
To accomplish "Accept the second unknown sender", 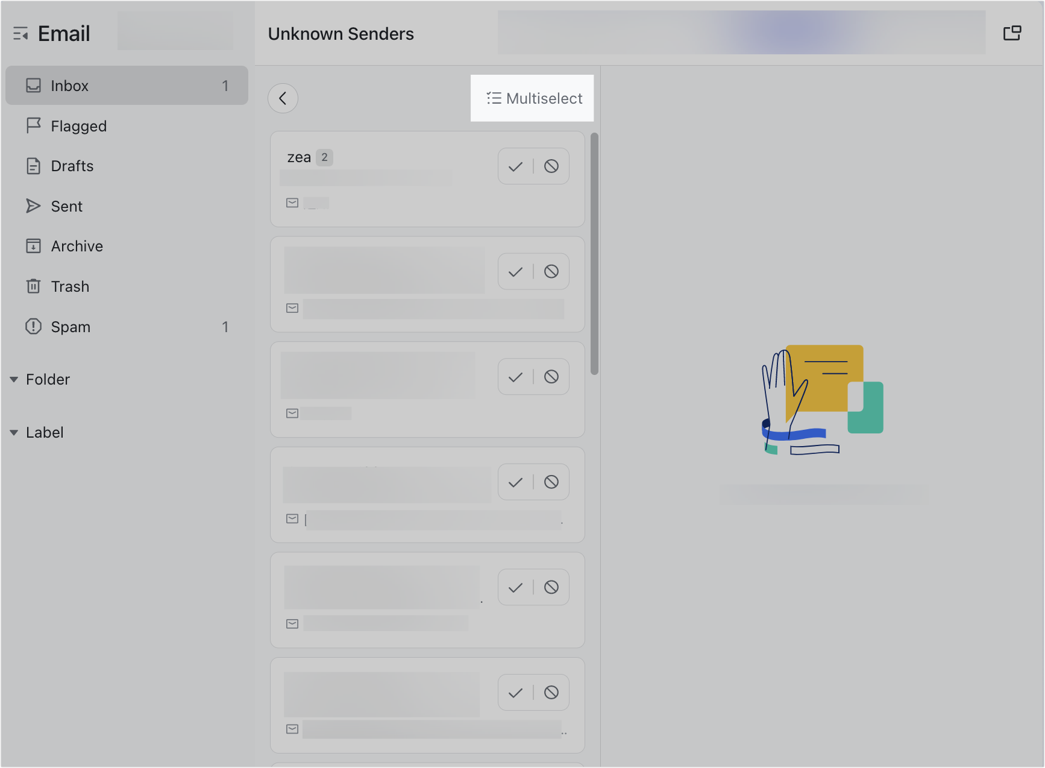I will (515, 272).
